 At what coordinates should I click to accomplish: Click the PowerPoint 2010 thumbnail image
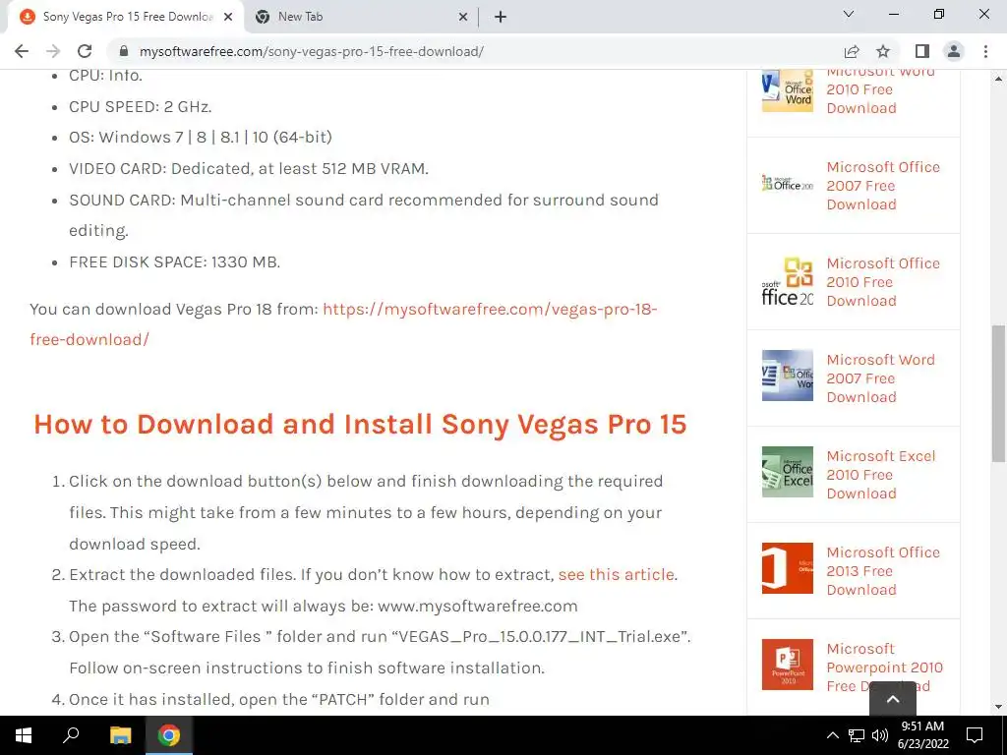[x=788, y=665]
